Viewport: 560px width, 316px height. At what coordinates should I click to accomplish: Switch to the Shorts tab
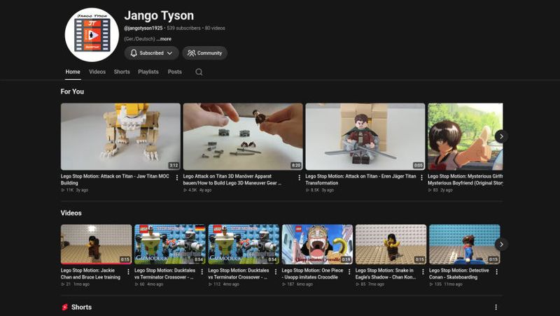[x=122, y=72]
